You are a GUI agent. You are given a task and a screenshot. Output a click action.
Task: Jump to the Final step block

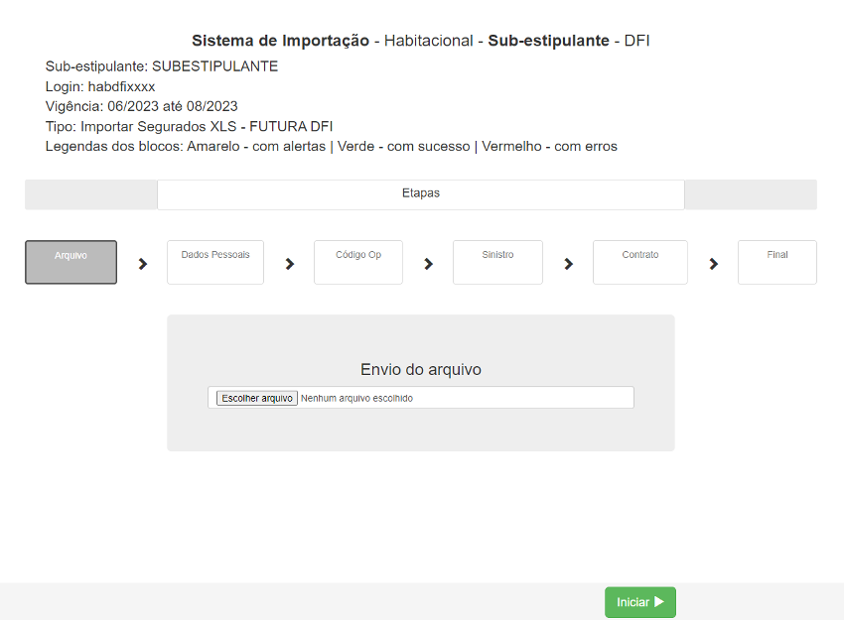(776, 262)
